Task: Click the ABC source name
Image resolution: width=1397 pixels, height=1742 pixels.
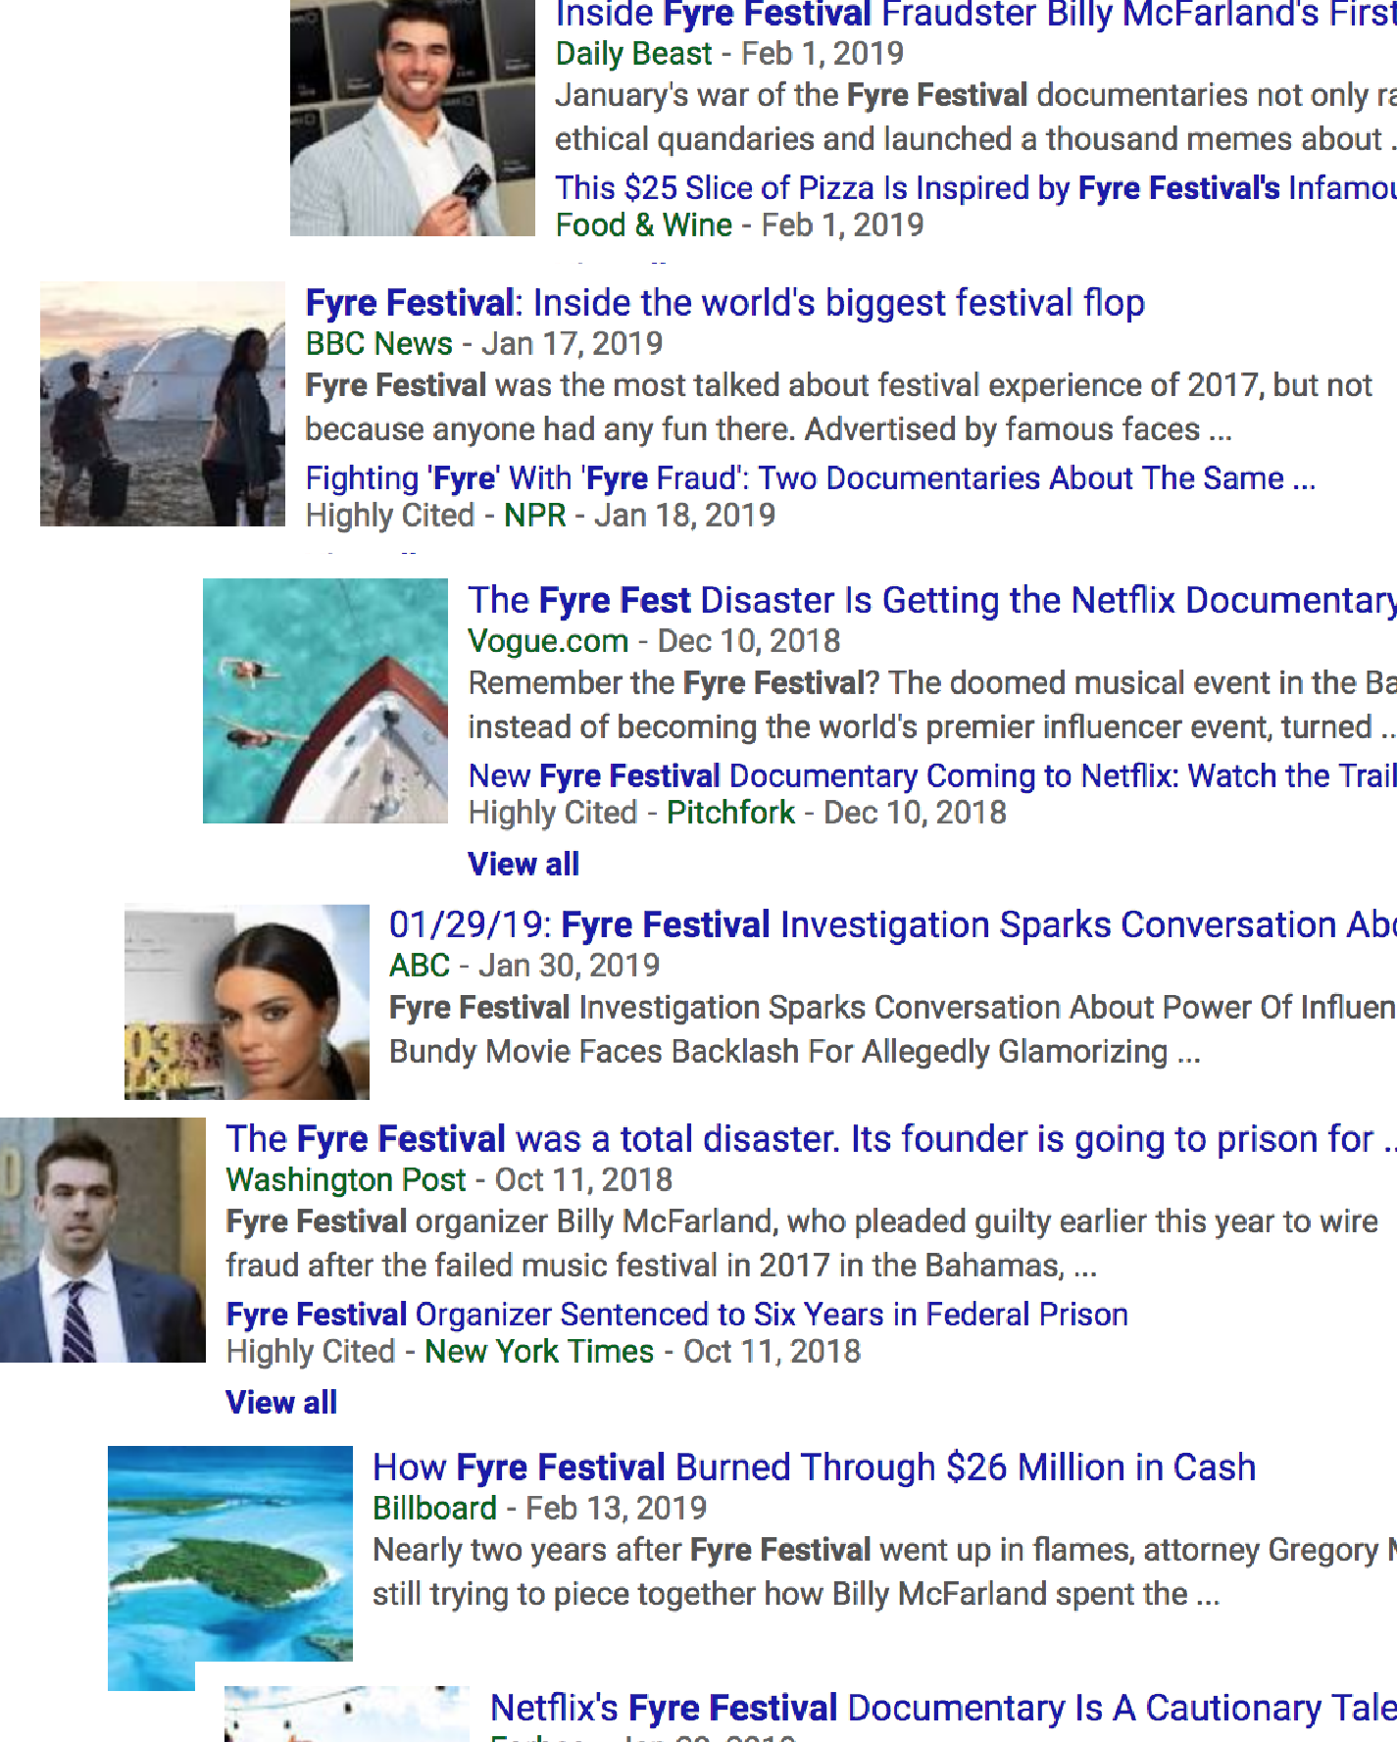Action: 419,966
